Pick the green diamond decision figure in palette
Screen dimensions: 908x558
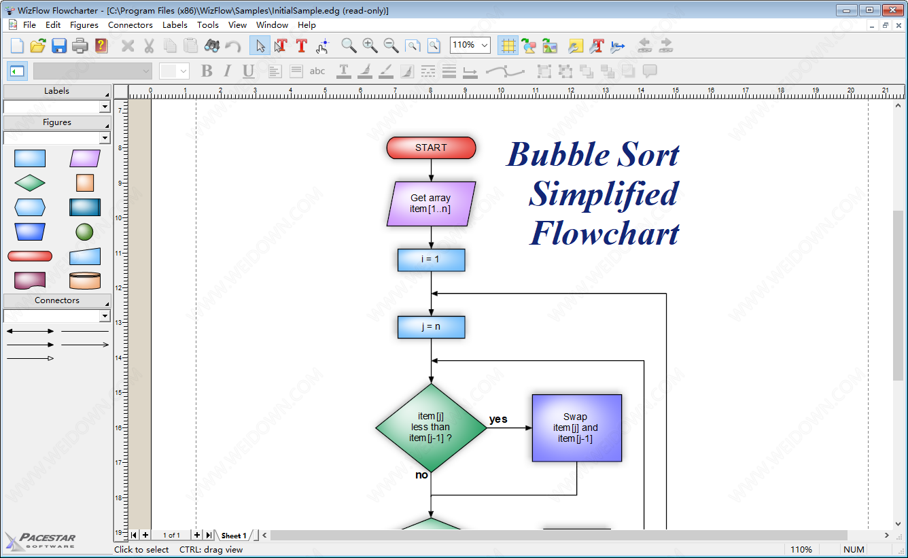(x=30, y=183)
